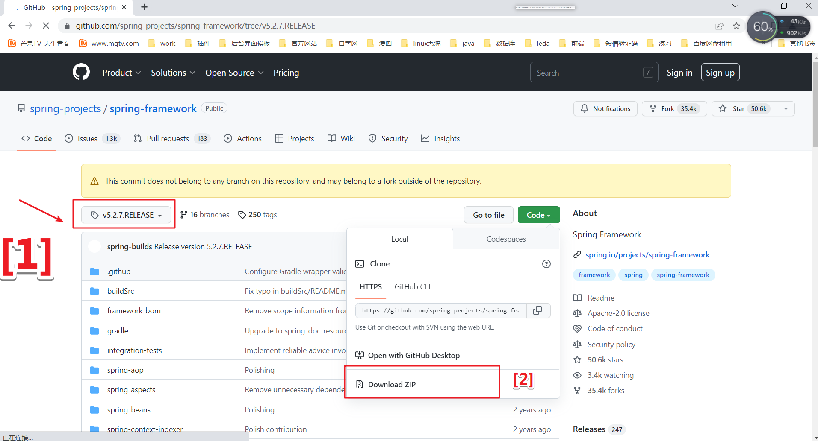This screenshot has height=441, width=818.
Task: Focus the GitHub Search field
Action: [594, 73]
